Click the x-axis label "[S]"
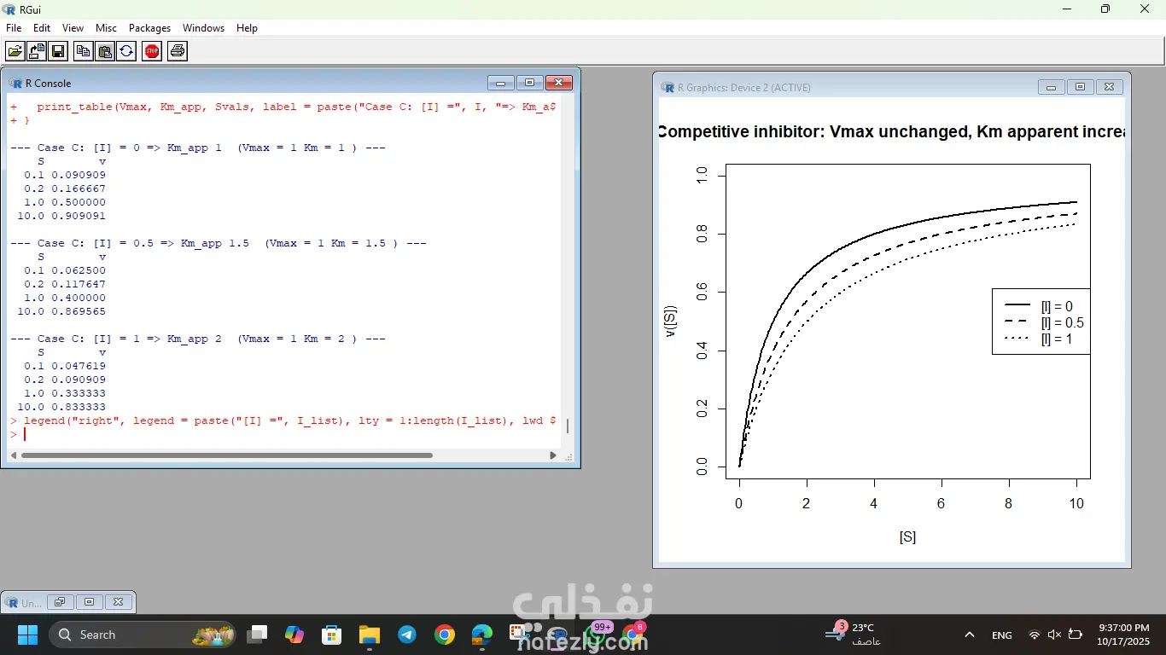The width and height of the screenshot is (1166, 655). (907, 537)
